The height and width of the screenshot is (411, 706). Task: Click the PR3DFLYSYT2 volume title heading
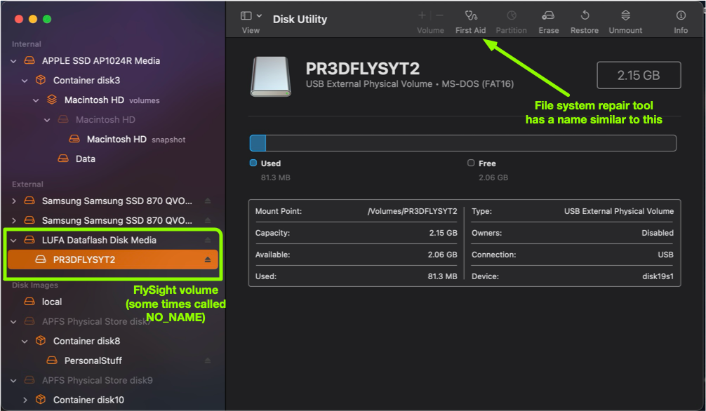pos(362,69)
